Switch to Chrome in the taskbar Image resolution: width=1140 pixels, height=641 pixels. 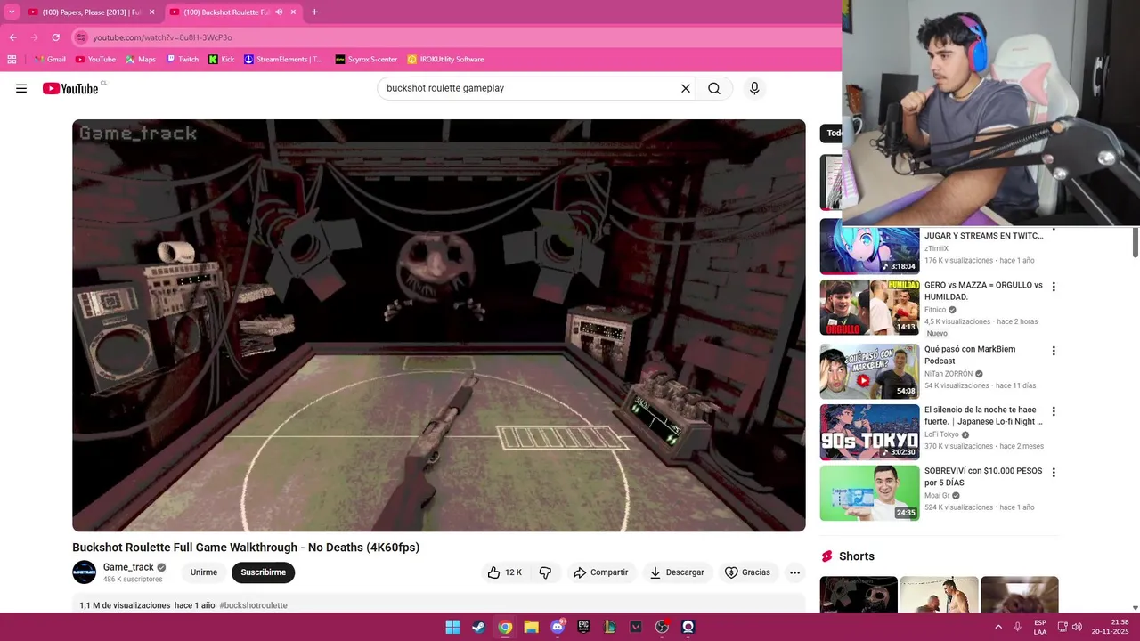pos(505,627)
